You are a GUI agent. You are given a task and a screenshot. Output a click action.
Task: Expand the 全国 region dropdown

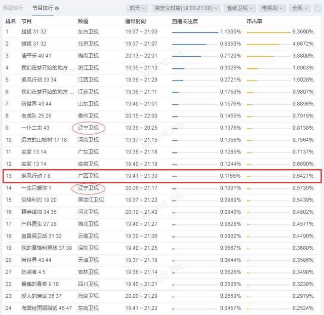300,8
